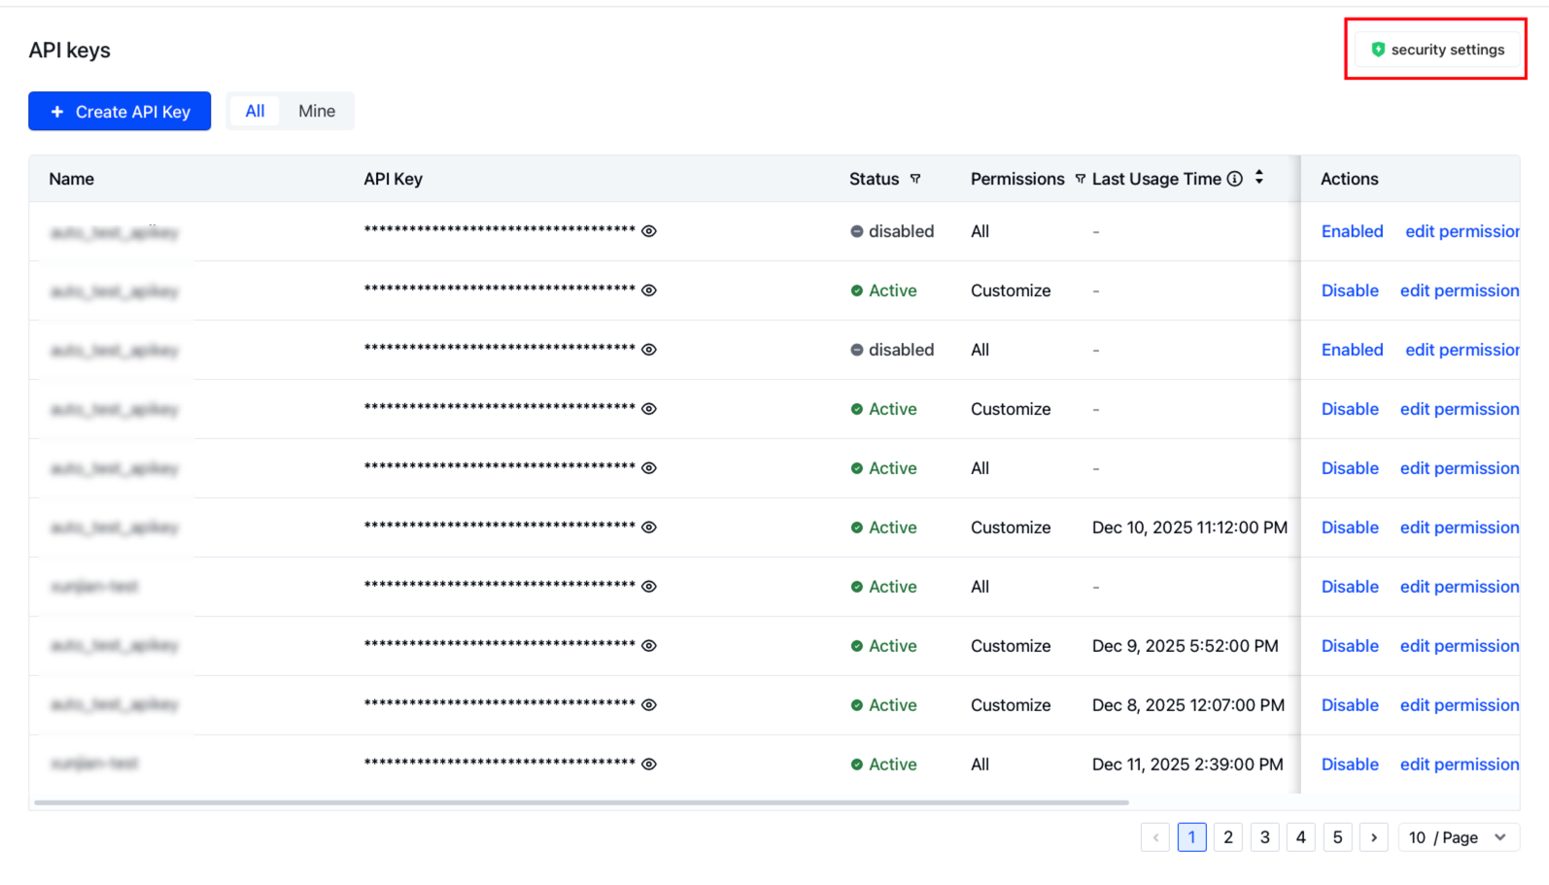This screenshot has width=1549, height=885.
Task: Open security settings with shield icon
Action: (1436, 50)
